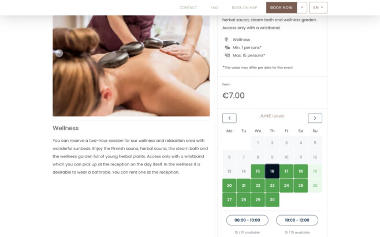Screen dimensions: 380x237
Task: Pick June 20 in the calendar
Action: point(229,186)
